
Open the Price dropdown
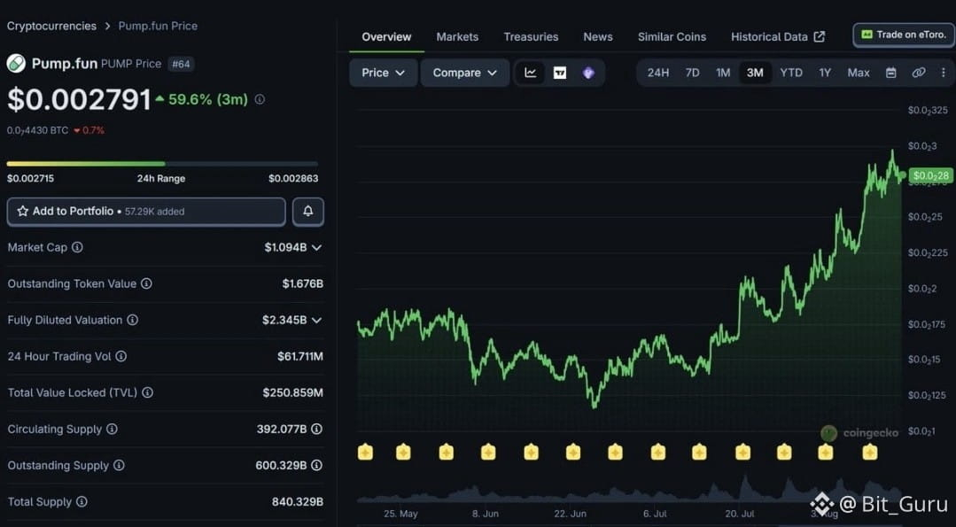pyautogui.click(x=384, y=74)
